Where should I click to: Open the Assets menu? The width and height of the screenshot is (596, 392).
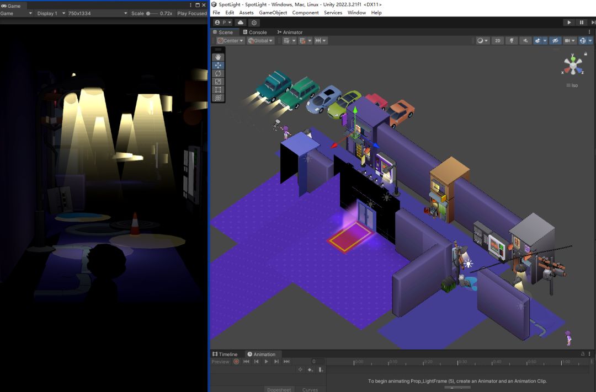[246, 13]
